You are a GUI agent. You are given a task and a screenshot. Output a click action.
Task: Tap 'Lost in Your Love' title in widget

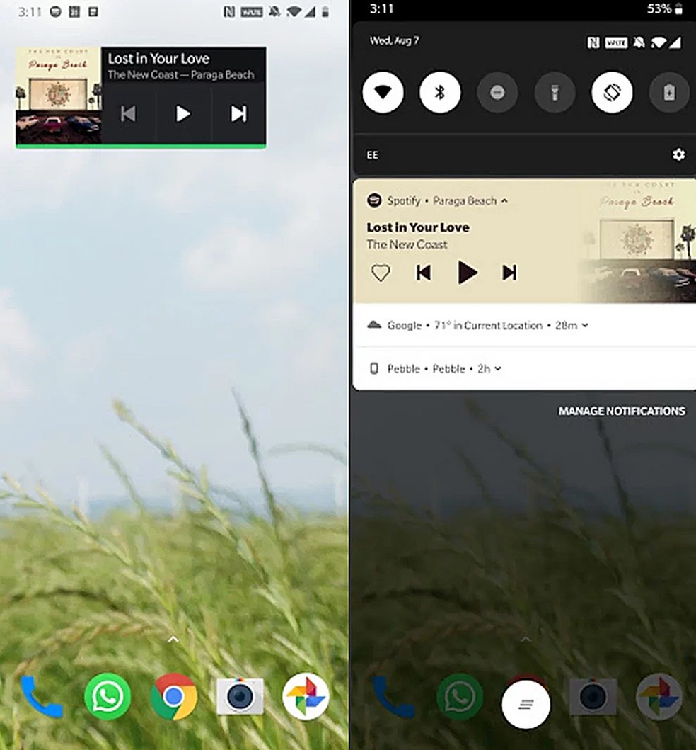click(x=158, y=58)
